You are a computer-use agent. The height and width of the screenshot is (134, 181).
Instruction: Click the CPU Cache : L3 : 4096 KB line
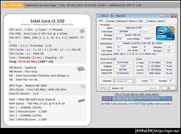click(x=27, y=54)
